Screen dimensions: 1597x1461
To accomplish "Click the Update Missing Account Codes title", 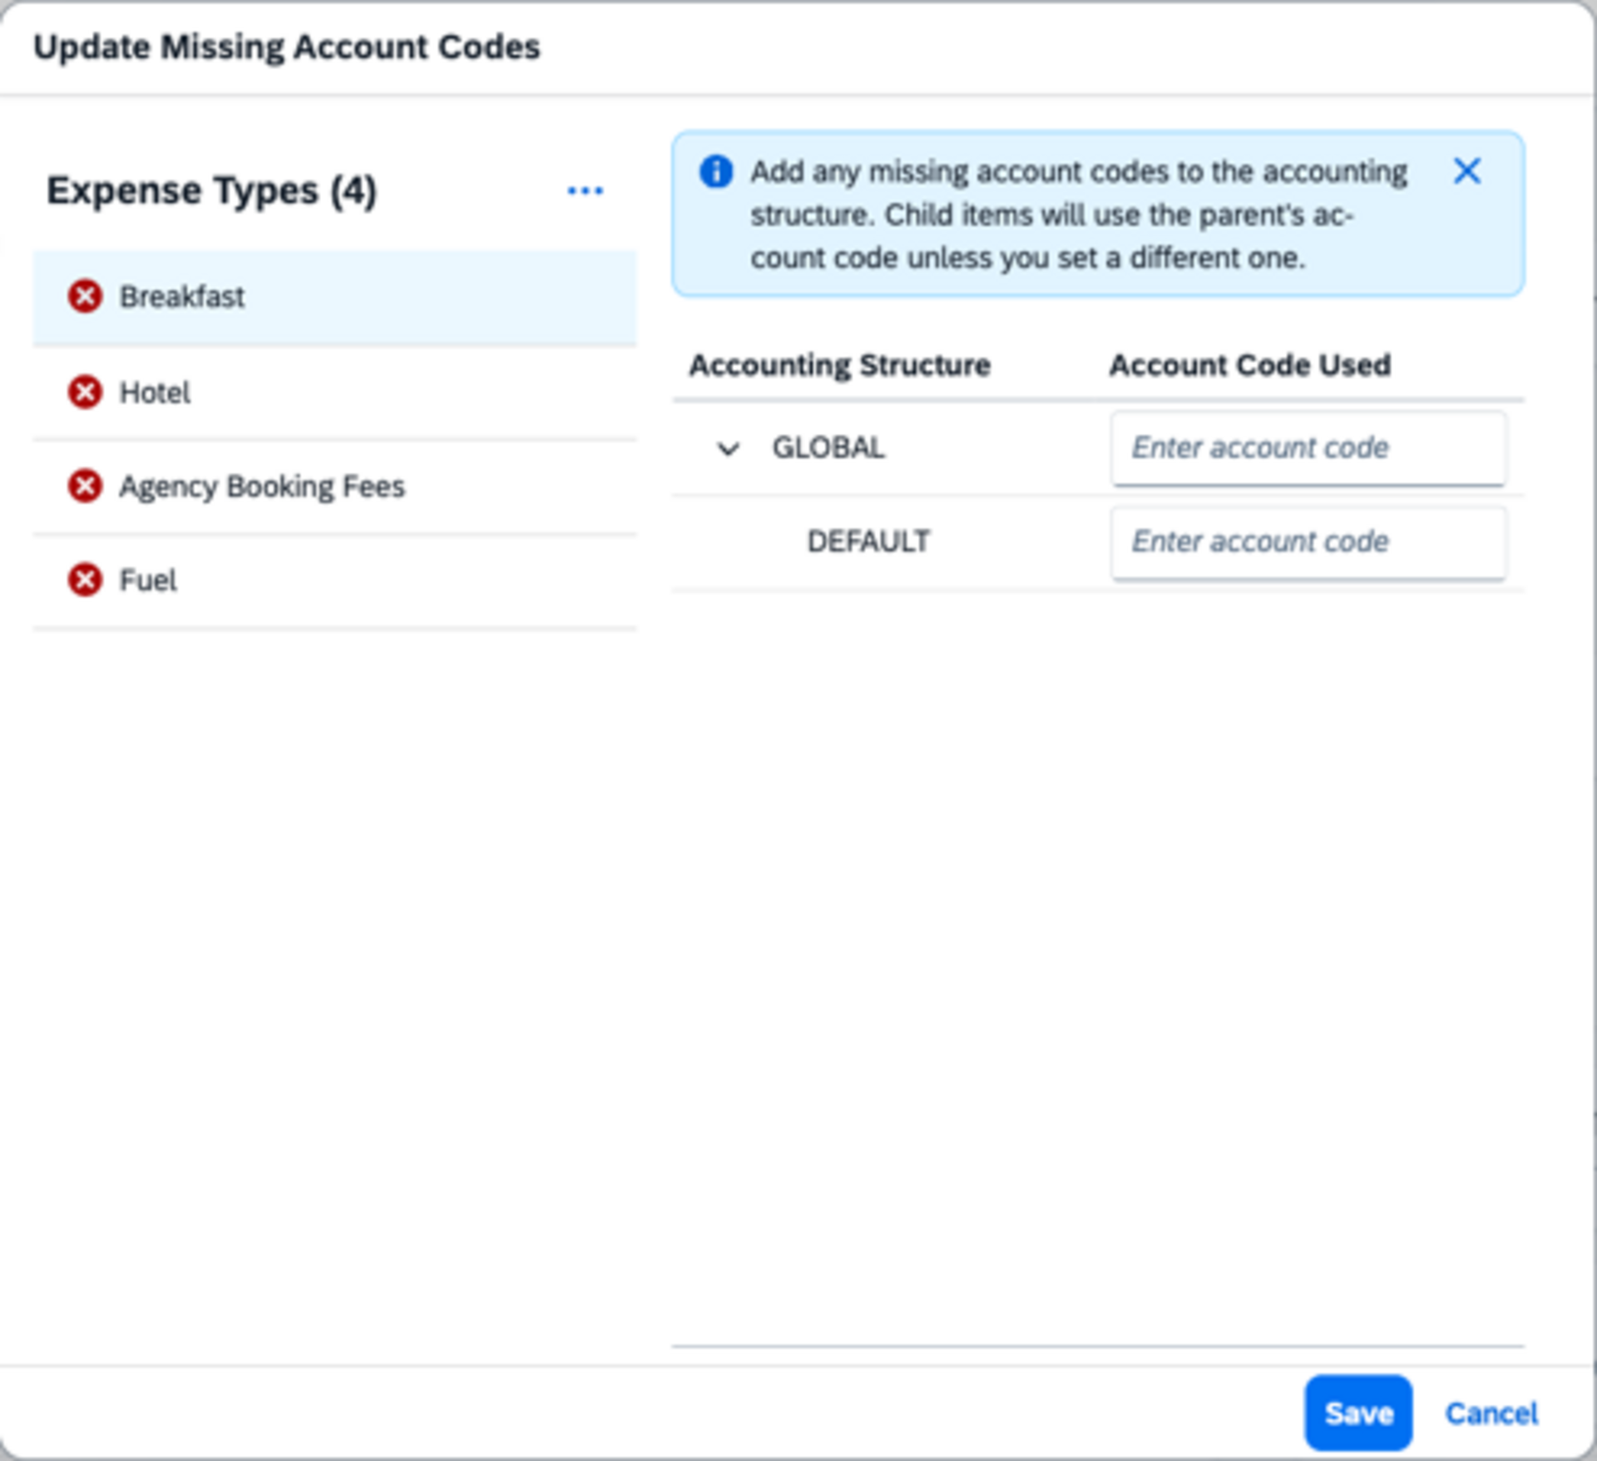I will pos(286,47).
